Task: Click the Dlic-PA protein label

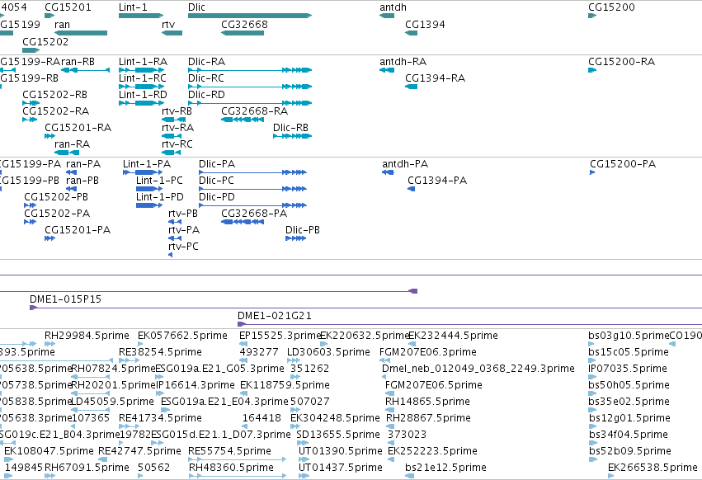Action: coord(217,164)
